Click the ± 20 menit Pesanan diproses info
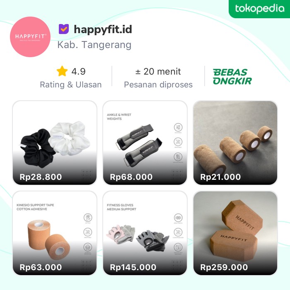 pos(158,78)
